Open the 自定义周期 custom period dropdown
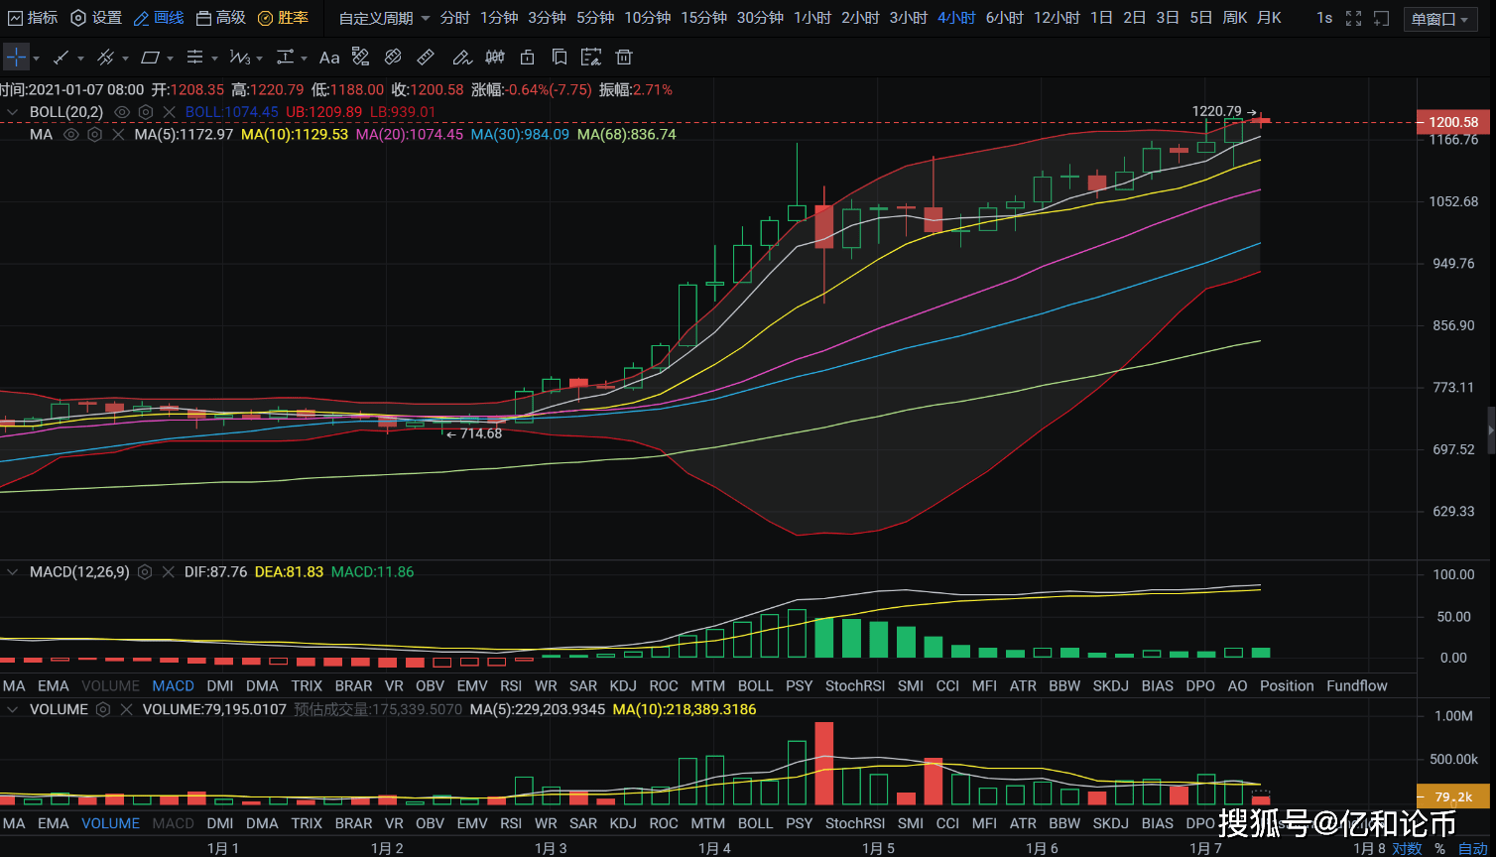Screen dimensions: 1496x857 (x=385, y=18)
